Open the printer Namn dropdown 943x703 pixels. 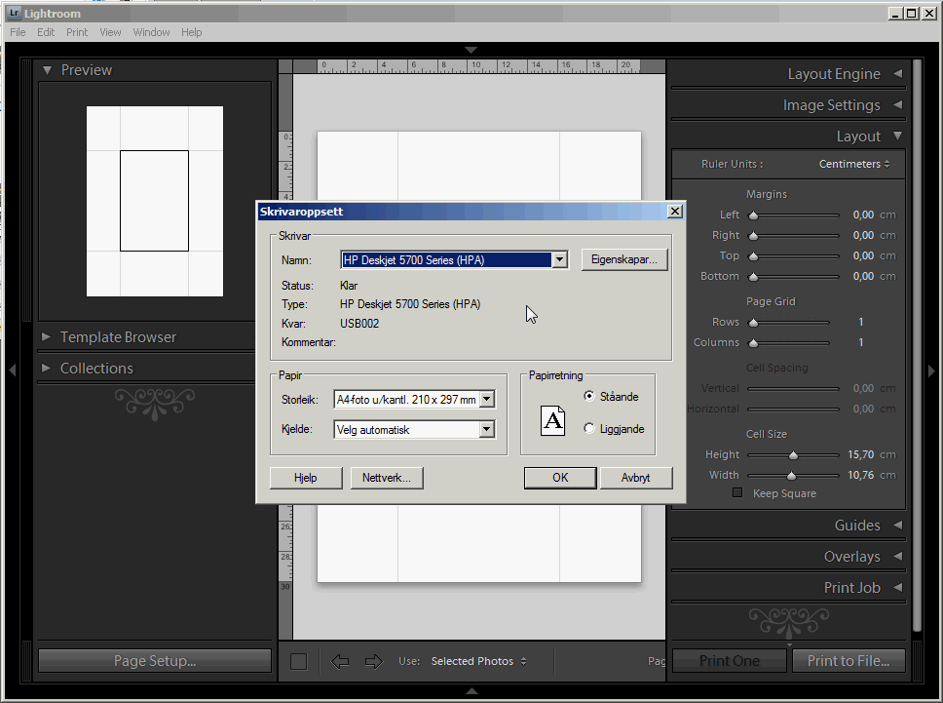(x=559, y=260)
